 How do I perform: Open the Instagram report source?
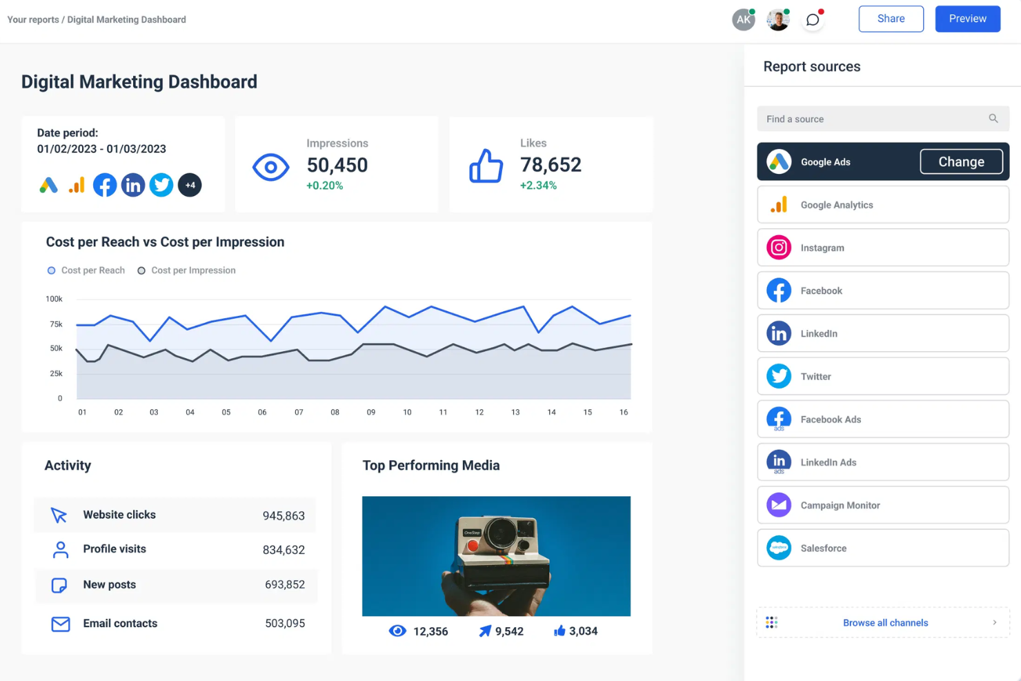[x=778, y=248]
